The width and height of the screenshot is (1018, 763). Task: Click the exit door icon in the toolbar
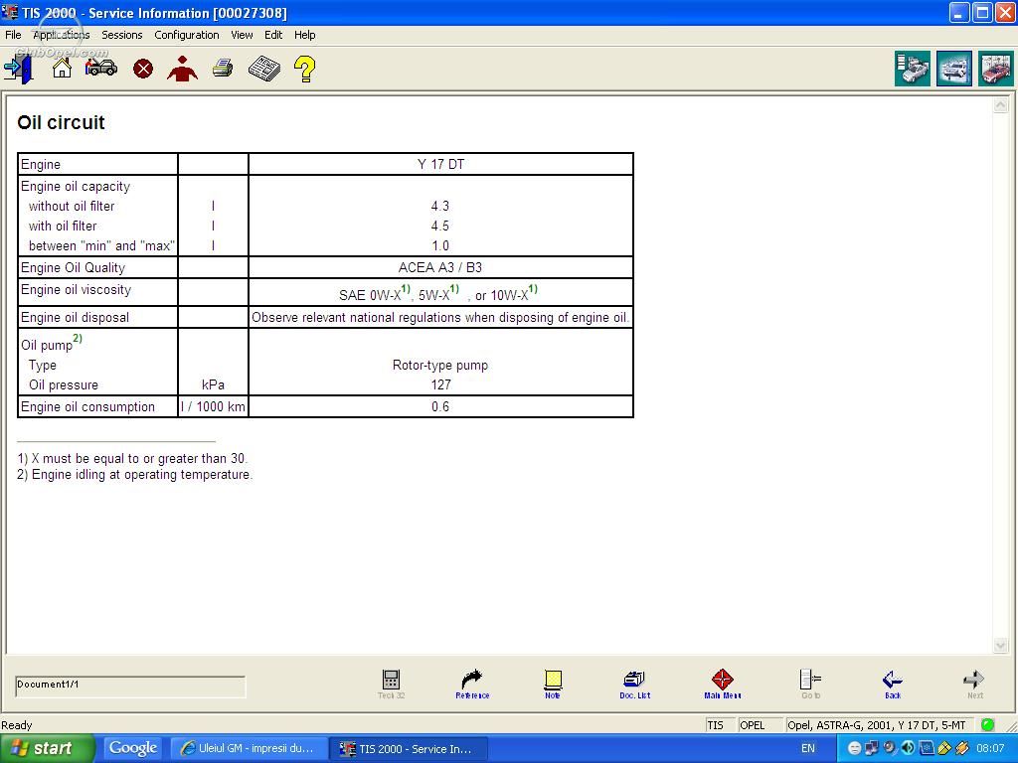point(18,69)
